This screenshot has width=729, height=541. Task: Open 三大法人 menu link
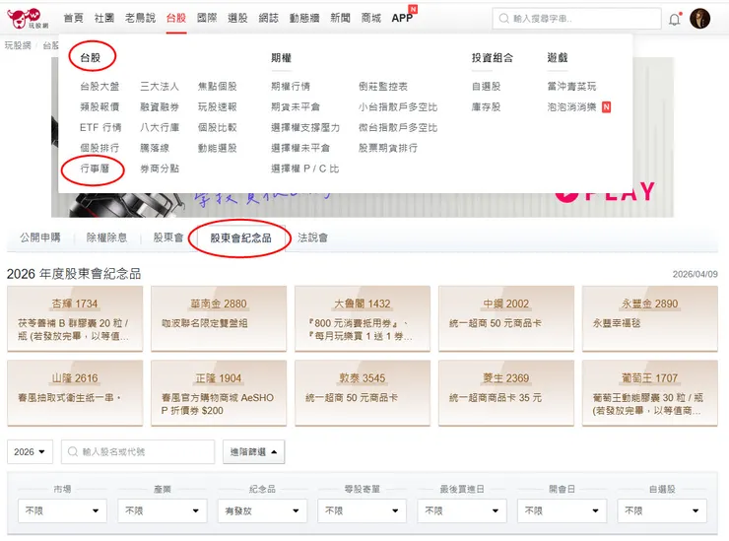[x=160, y=87]
